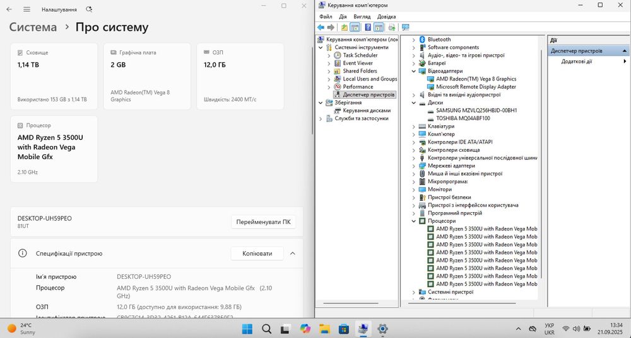Click the Forward arrow in Computer Management toolbar

pos(331,27)
